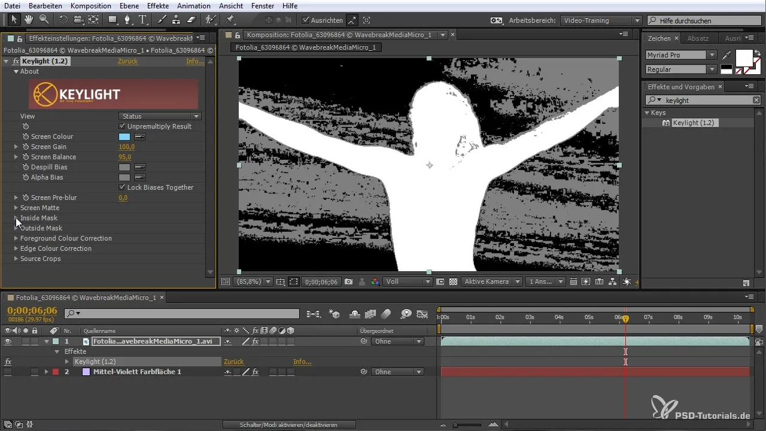Select the Pan Behind anchor point tool

[93, 20]
